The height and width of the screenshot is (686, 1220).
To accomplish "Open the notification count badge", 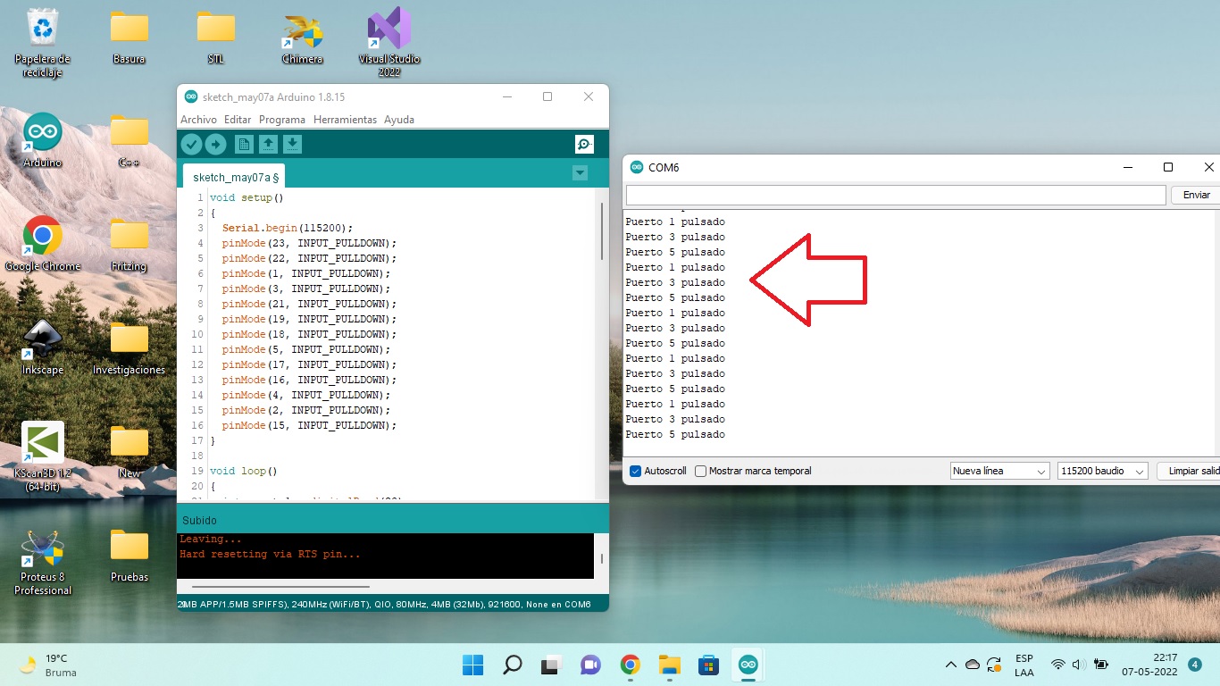I will [x=1195, y=665].
